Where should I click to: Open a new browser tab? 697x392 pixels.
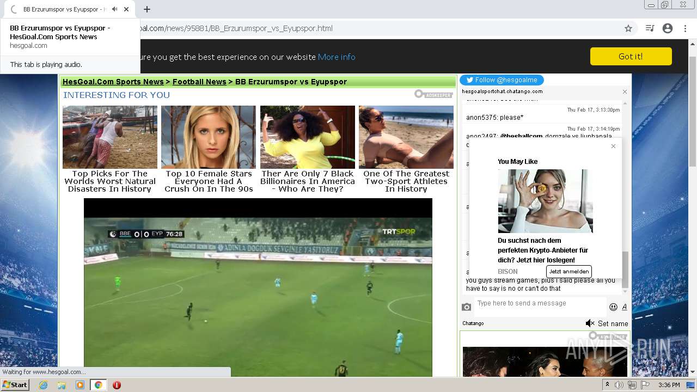pos(147,9)
